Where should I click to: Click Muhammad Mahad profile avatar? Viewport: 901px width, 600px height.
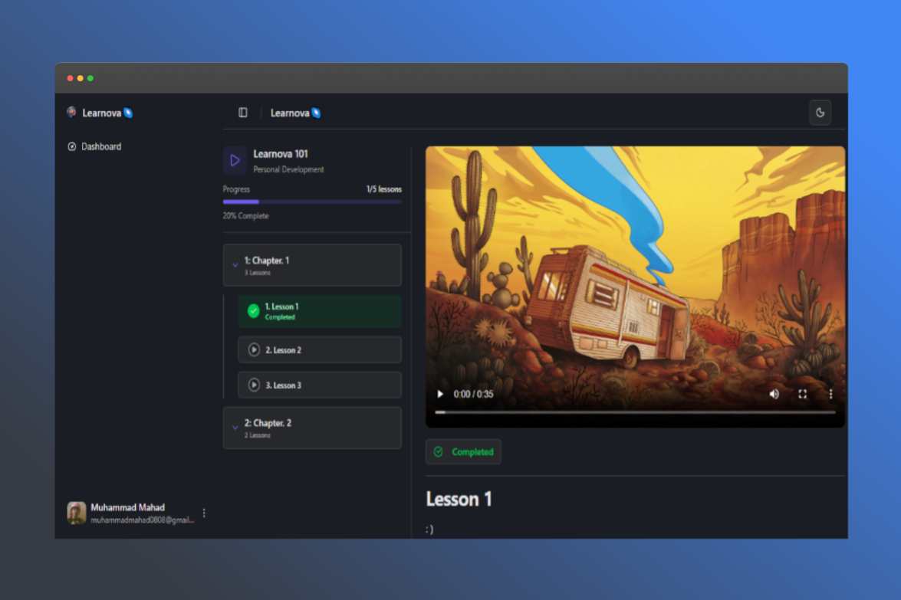click(x=77, y=513)
